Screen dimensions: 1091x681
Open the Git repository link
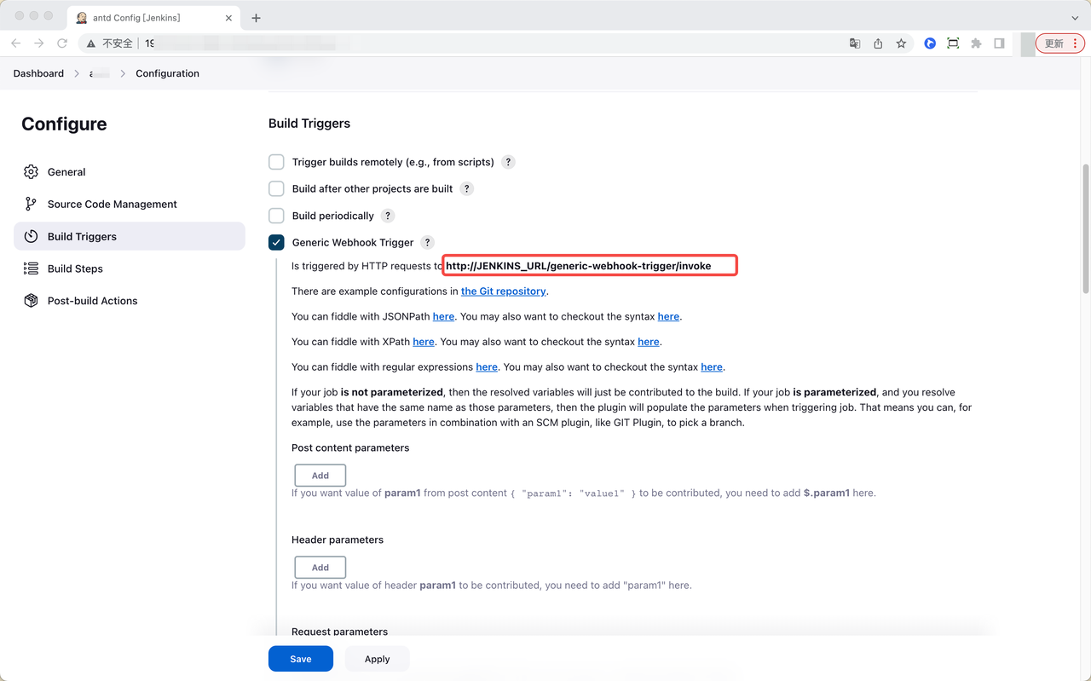tap(503, 291)
